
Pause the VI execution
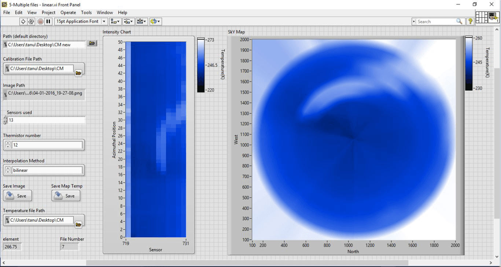(x=48, y=22)
